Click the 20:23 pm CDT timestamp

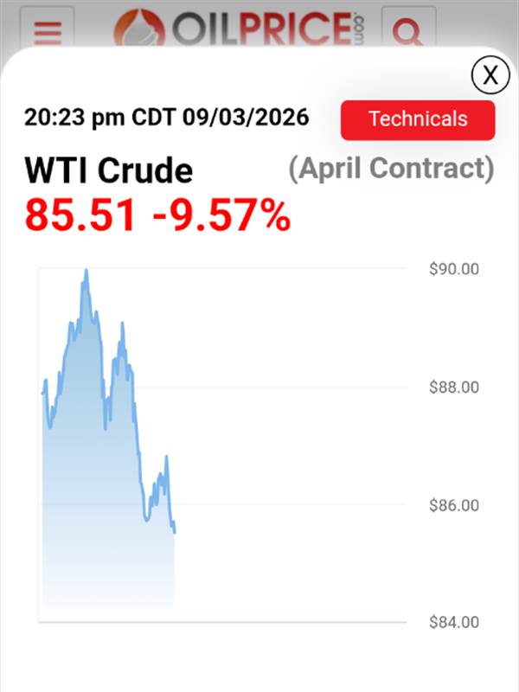pyautogui.click(x=166, y=118)
